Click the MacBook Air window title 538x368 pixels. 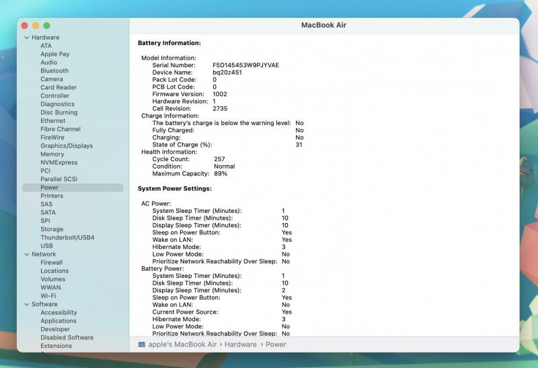(323, 25)
